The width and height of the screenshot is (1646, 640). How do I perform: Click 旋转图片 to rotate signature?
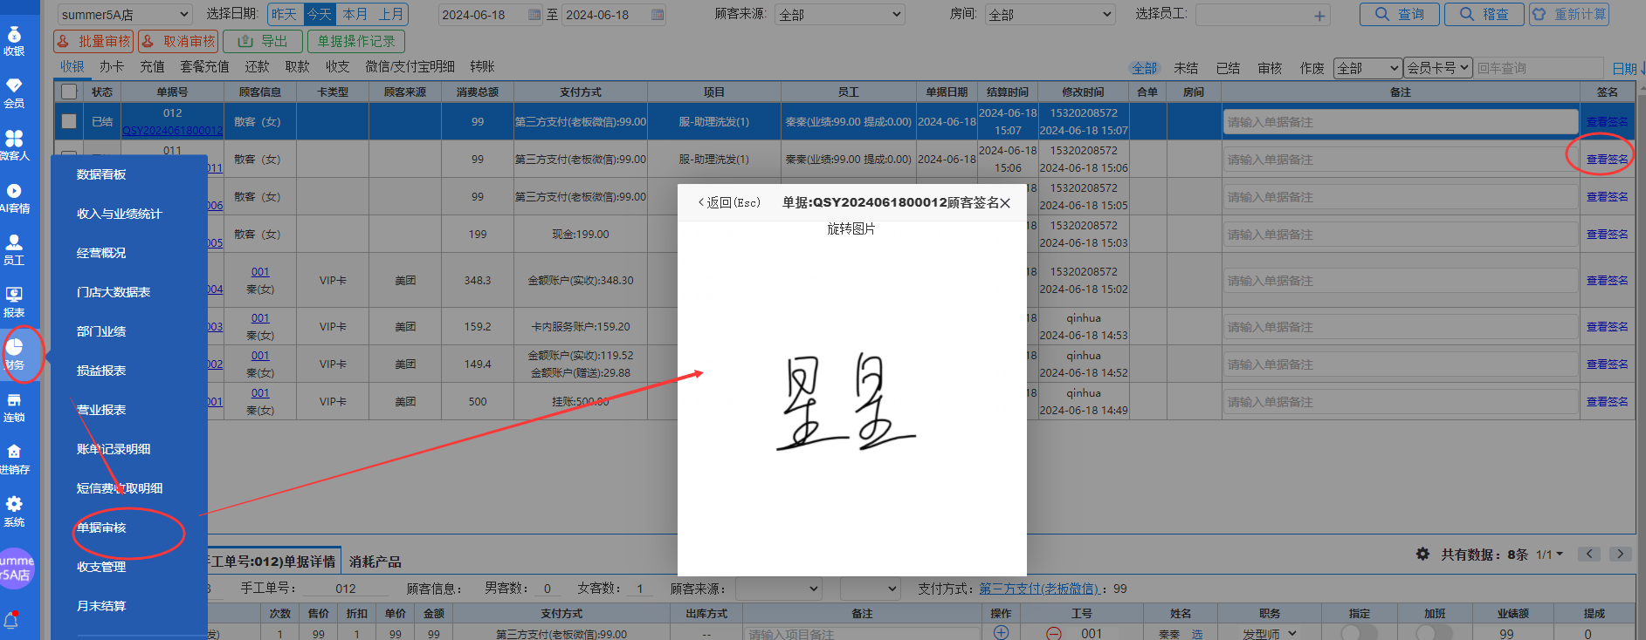pyautogui.click(x=851, y=228)
